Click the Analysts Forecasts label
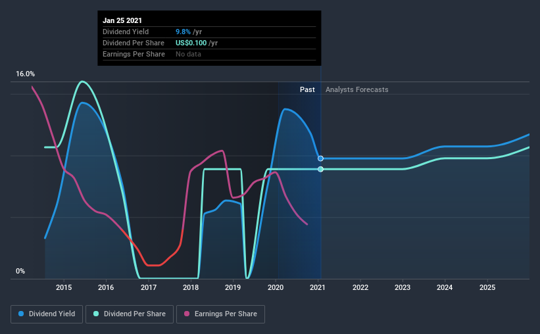Viewport: 540px width, 334px height. (356, 89)
